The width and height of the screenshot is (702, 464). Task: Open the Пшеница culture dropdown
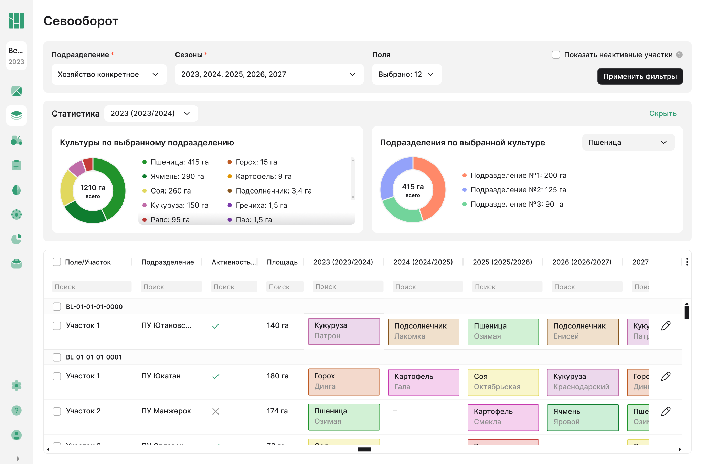[x=628, y=142]
